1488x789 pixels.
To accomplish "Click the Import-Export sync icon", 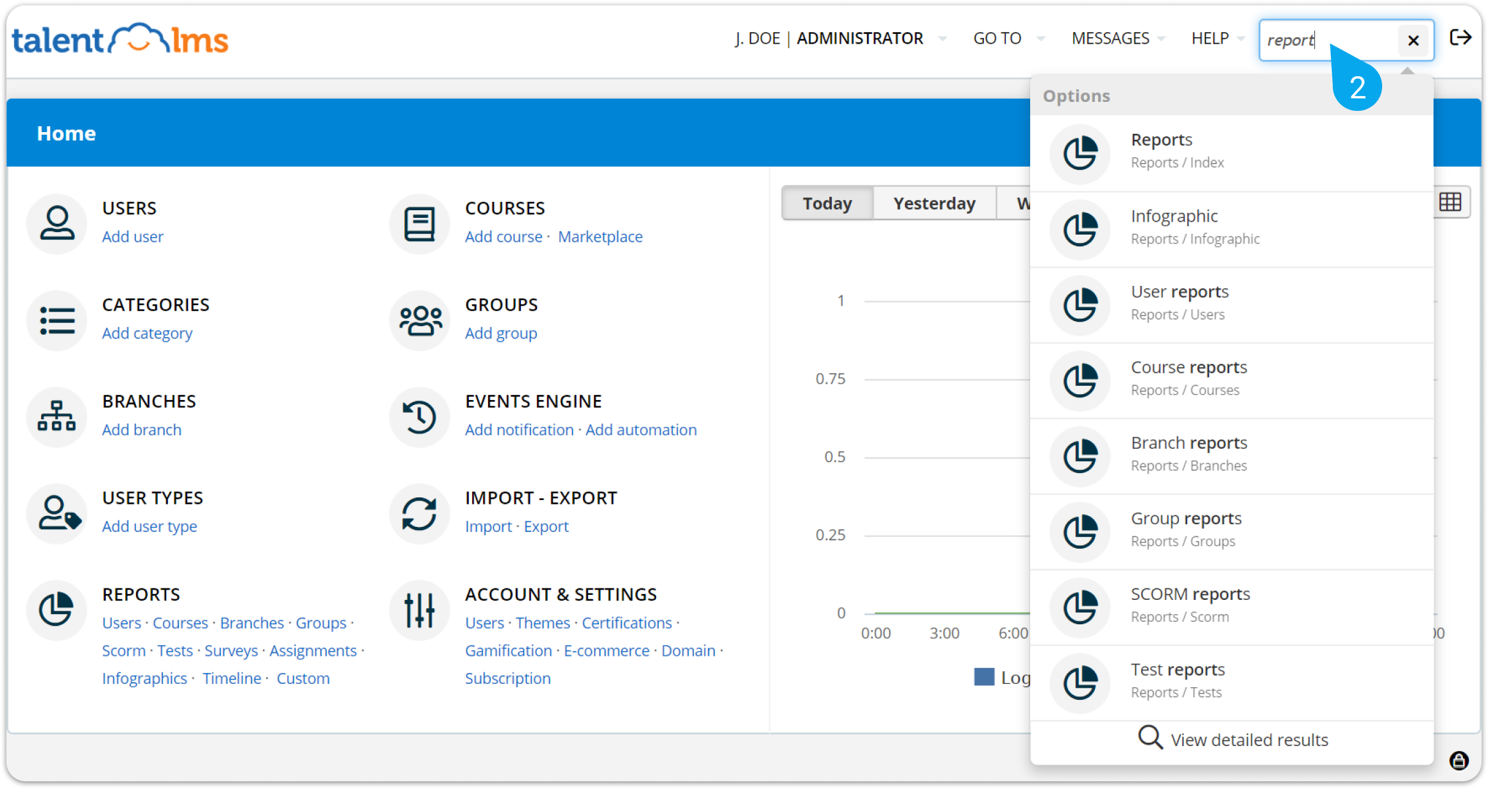I will click(x=420, y=513).
